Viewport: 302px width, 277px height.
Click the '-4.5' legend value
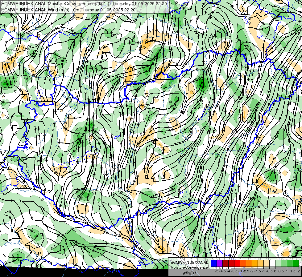[x=222, y=271]
